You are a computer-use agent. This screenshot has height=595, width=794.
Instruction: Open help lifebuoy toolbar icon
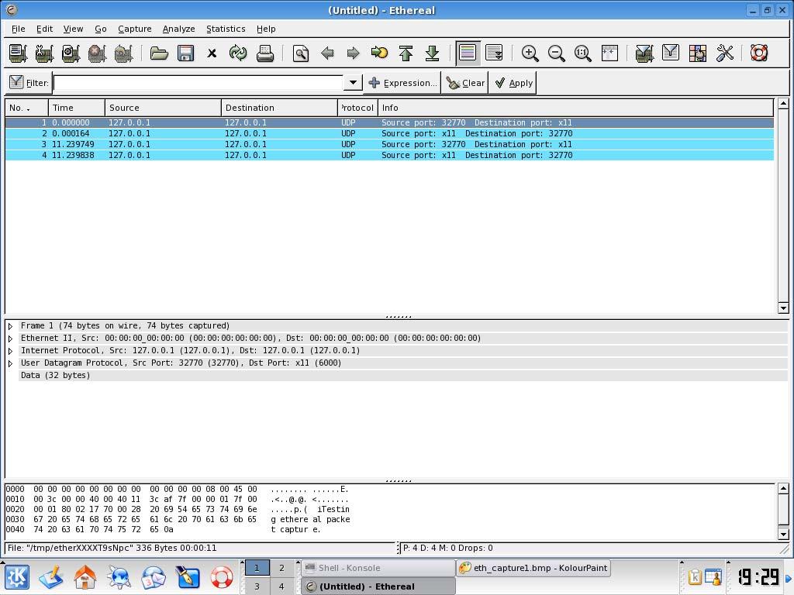click(758, 53)
